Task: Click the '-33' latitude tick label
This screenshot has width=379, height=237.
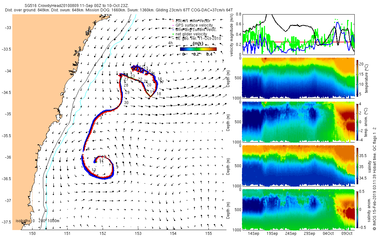Action: click(x=8, y=28)
